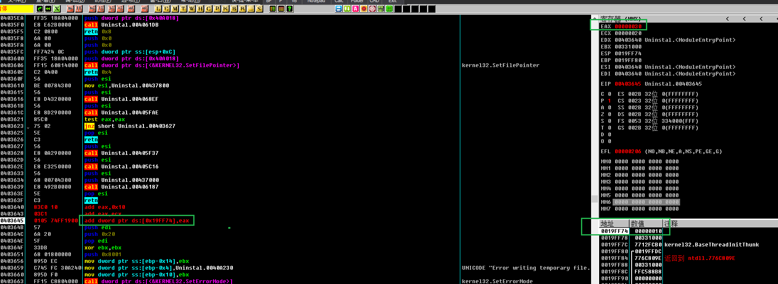Screen dimensions: 778x284
Task: Open Source window with the S button
Action: pos(259,9)
